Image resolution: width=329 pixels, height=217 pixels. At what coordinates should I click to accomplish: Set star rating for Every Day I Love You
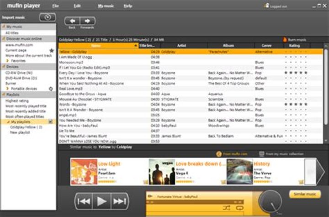pos(296,73)
